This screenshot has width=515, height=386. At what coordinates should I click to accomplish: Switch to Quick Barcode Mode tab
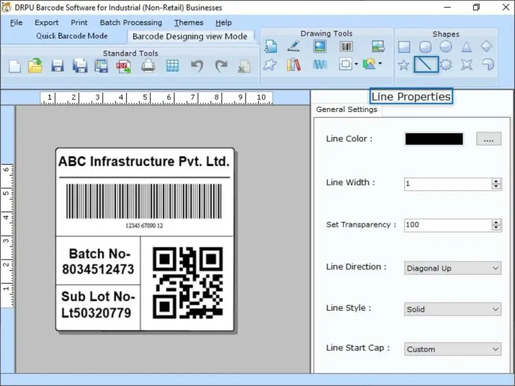click(72, 36)
